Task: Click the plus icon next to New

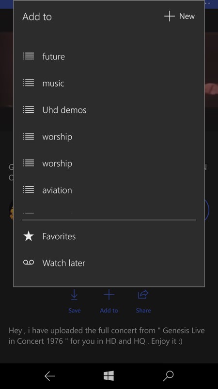Action: (169, 17)
